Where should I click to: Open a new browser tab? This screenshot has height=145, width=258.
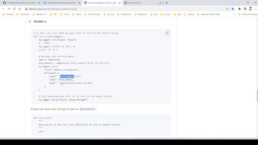[166, 3]
